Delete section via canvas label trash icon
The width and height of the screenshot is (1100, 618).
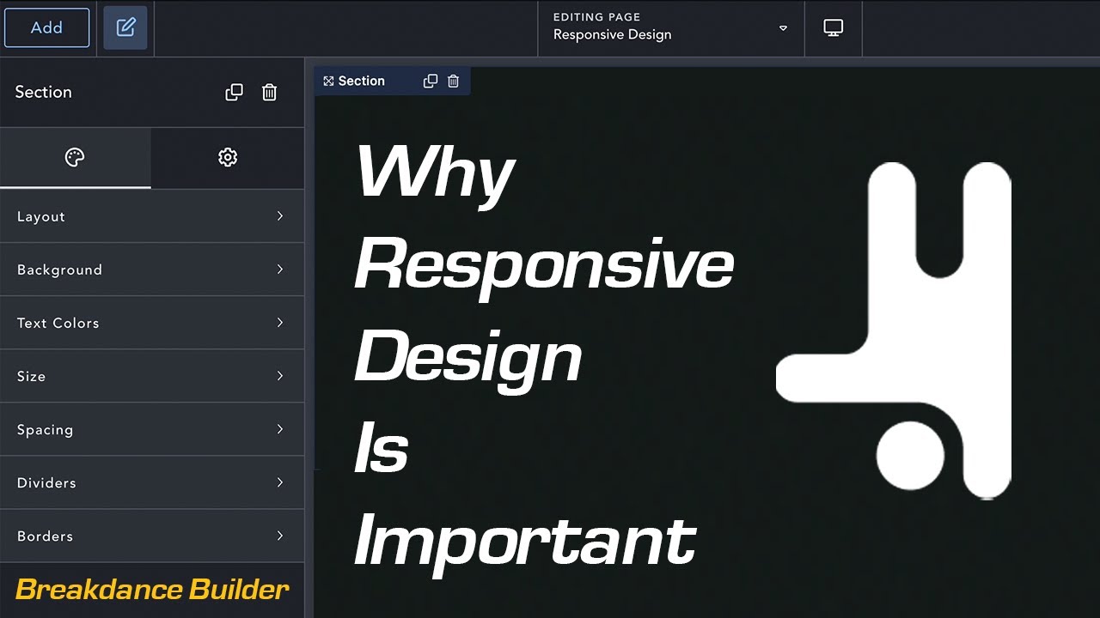tap(454, 81)
